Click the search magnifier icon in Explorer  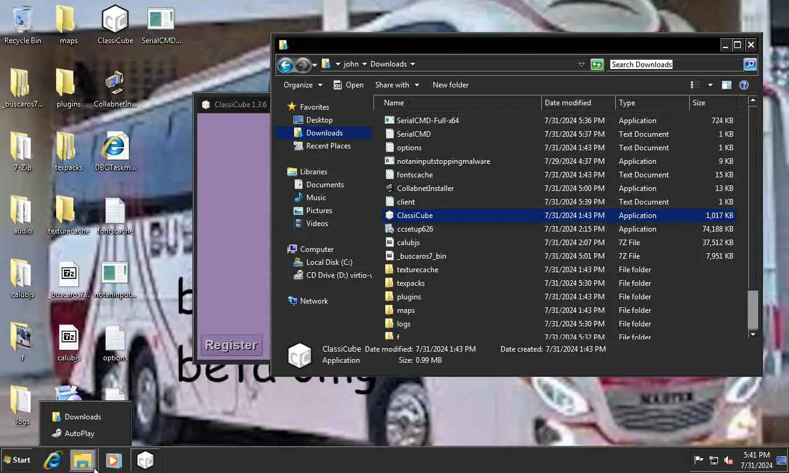click(750, 64)
